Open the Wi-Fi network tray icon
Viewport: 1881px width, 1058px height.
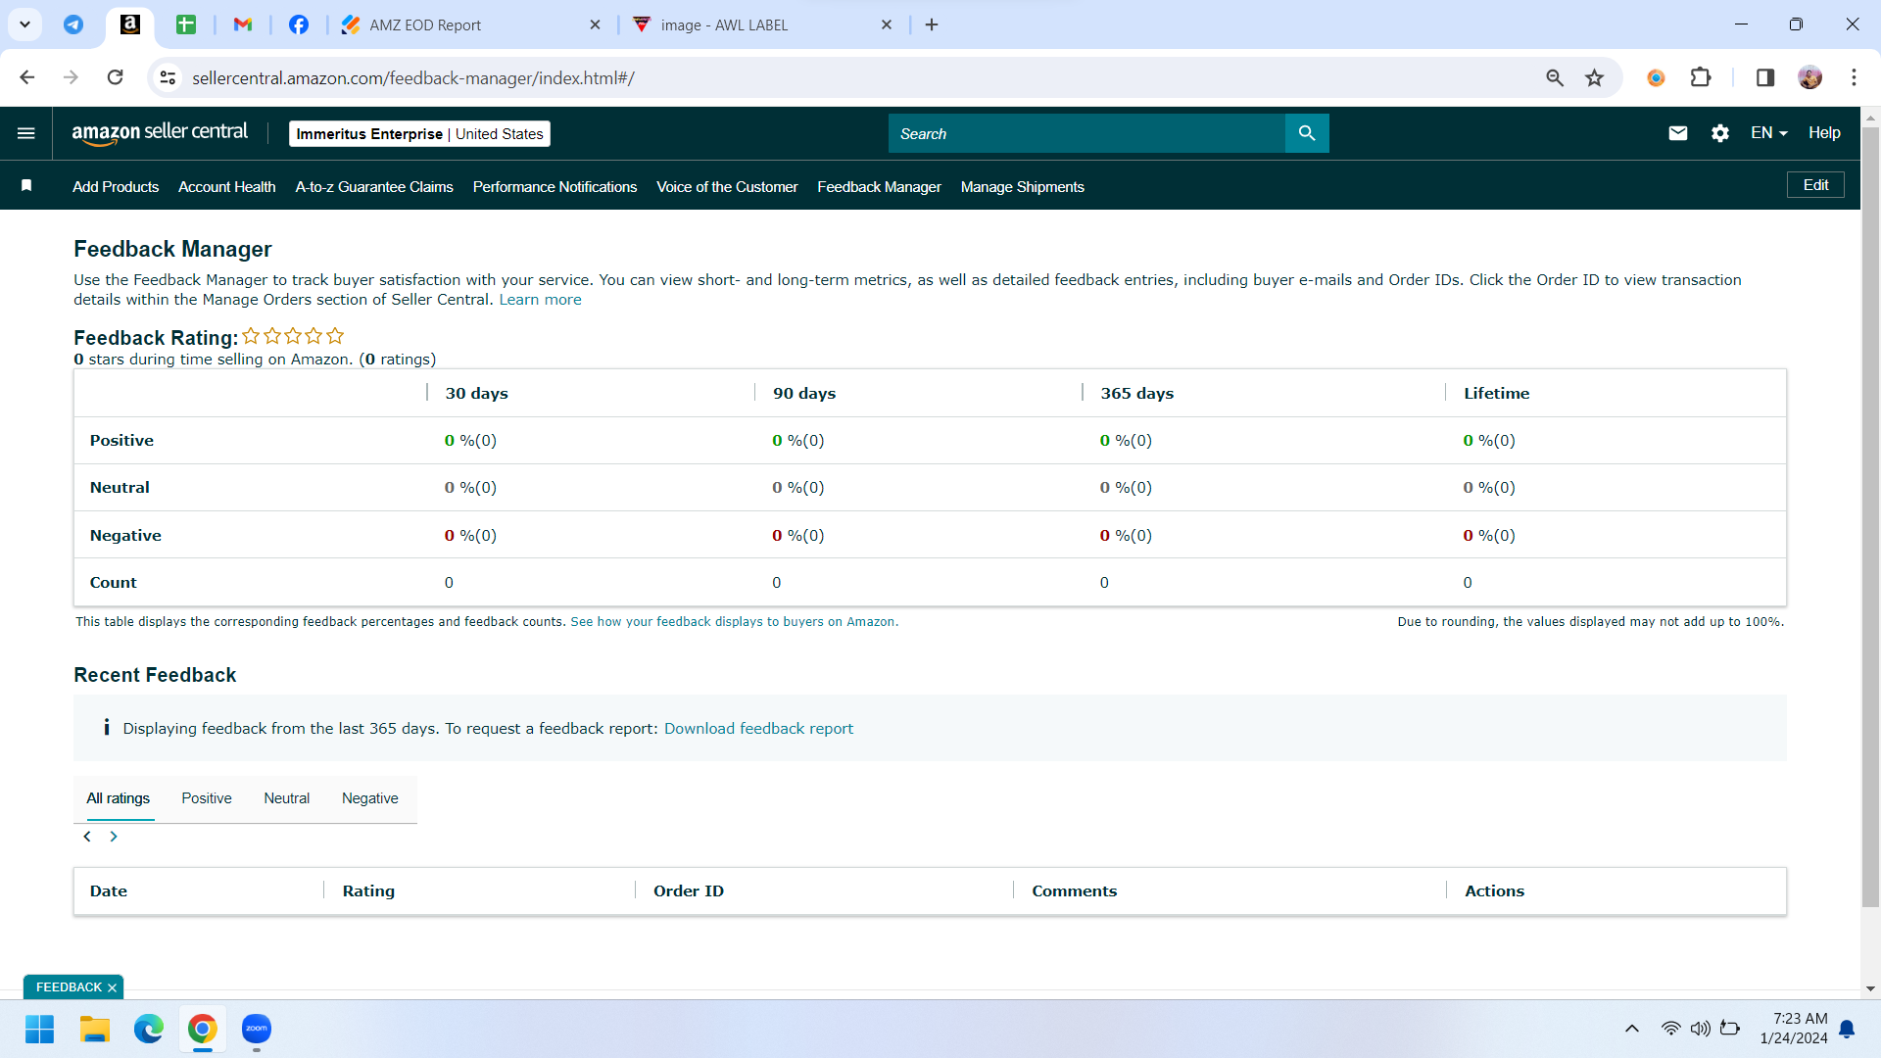[1671, 1029]
